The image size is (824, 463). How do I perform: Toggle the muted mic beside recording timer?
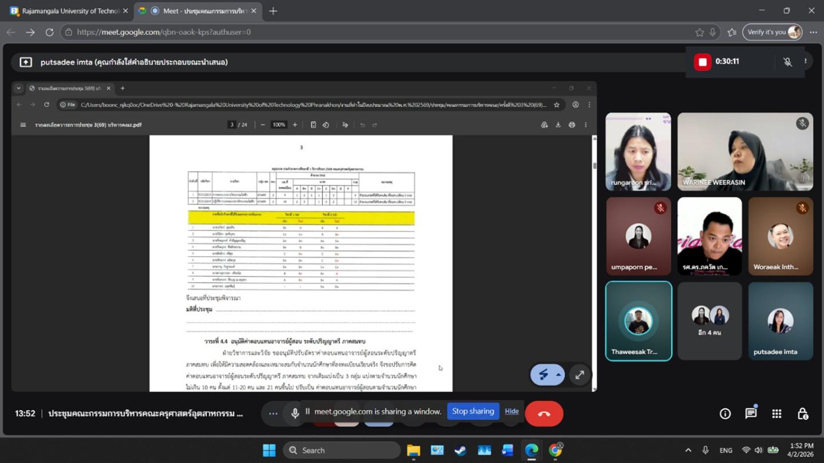(787, 62)
